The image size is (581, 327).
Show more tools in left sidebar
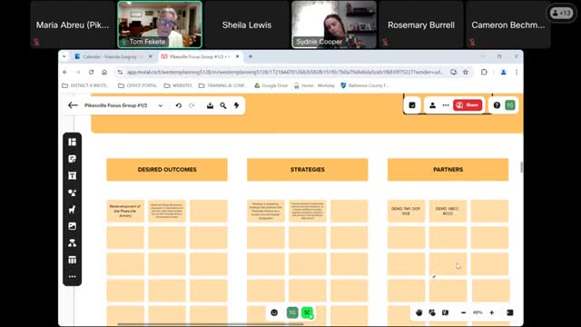(73, 276)
